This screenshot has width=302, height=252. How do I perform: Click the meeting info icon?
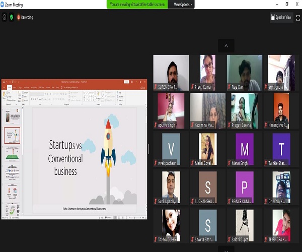[5, 17]
